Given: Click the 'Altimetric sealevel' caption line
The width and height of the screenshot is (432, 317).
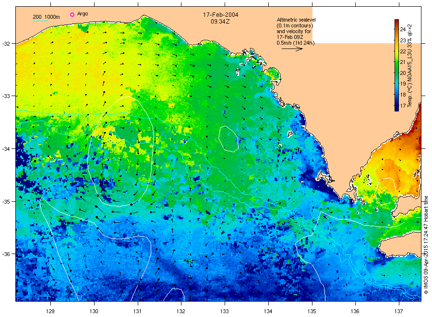Looking at the screenshot, I should coord(296,20).
